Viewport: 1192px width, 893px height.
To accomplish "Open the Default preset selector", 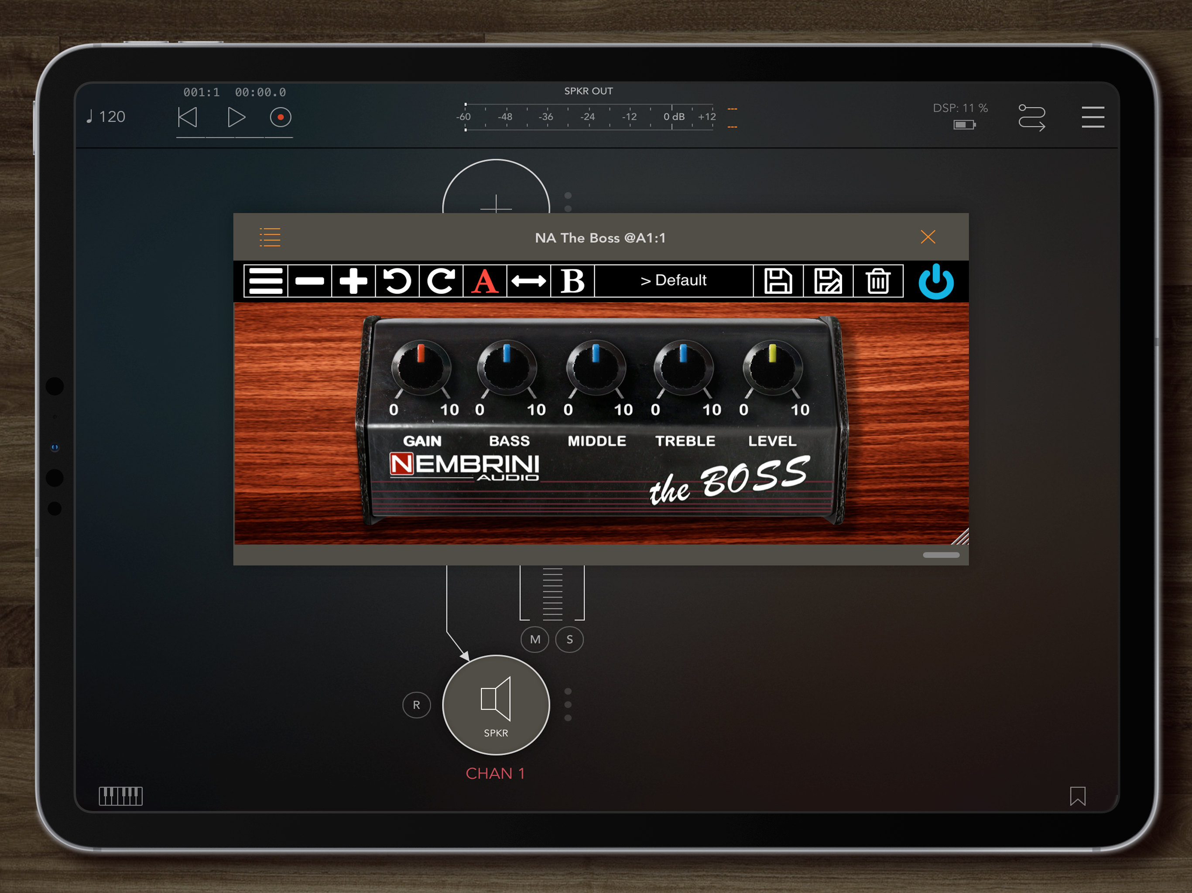I will point(674,281).
